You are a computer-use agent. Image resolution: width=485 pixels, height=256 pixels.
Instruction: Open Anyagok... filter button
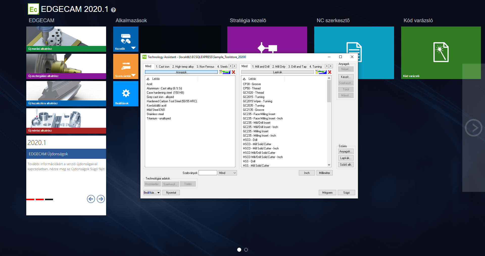click(x=346, y=151)
